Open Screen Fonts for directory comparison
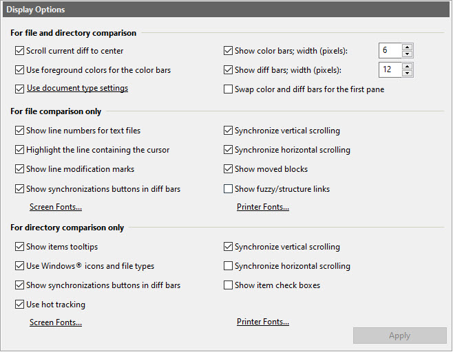Screen dimensions: 453x352 click(x=56, y=322)
